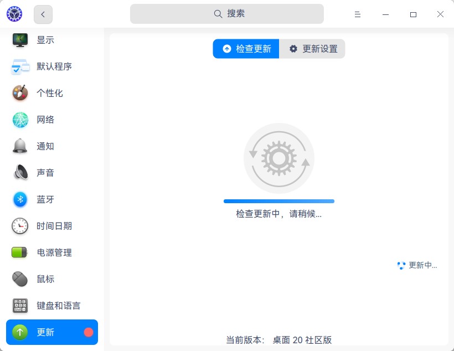Image resolution: width=454 pixels, height=351 pixels.
Task: Select 电源管理 sidebar label
Action: (54, 252)
